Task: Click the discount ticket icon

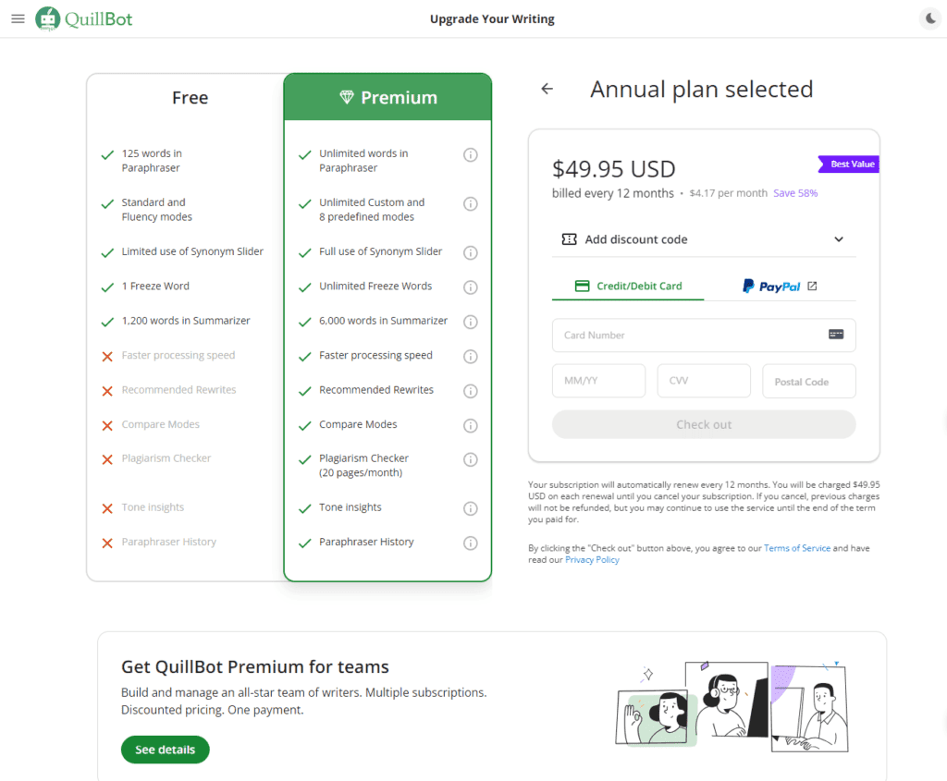Action: pyautogui.click(x=571, y=238)
